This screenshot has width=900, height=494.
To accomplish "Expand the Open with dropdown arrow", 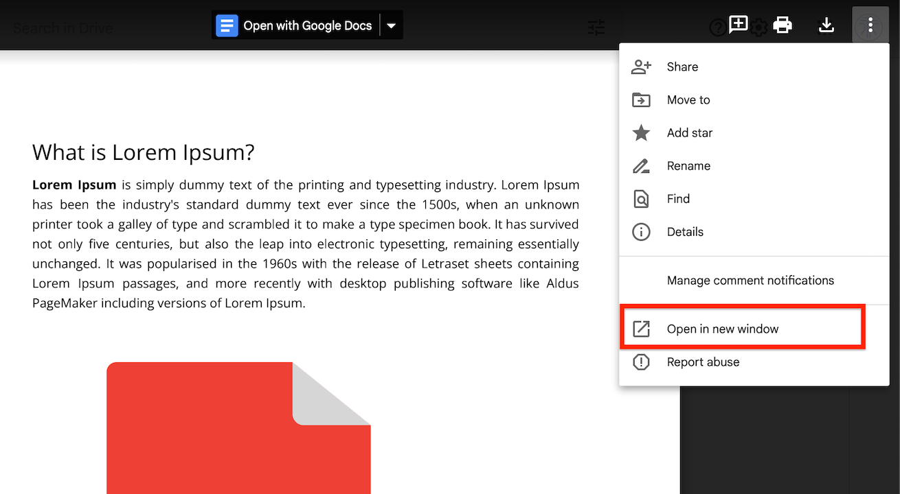I will (391, 26).
